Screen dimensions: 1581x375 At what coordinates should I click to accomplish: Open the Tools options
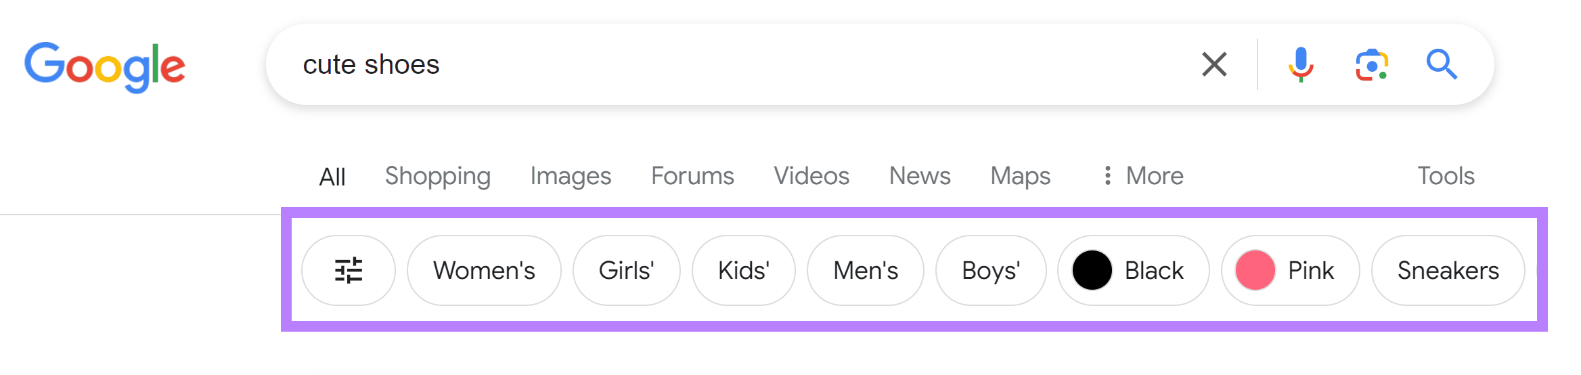tap(1446, 176)
